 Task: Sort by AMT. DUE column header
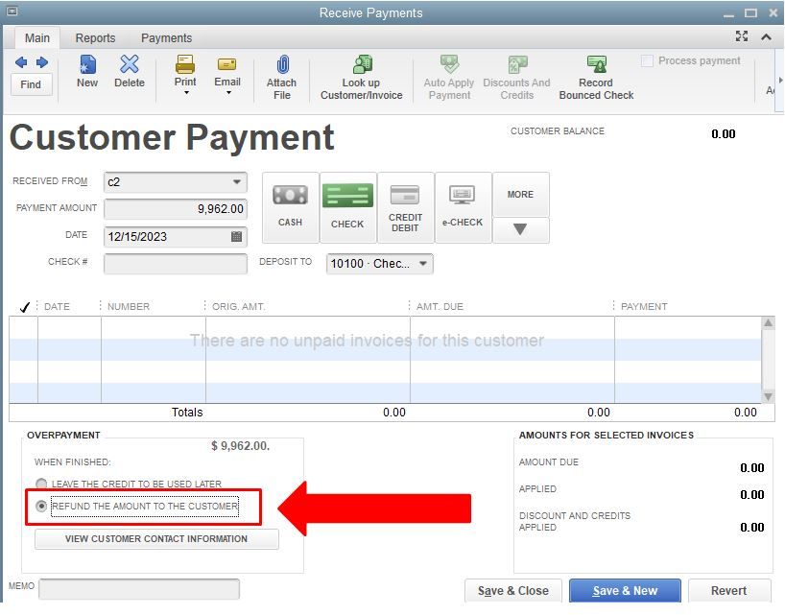(440, 307)
